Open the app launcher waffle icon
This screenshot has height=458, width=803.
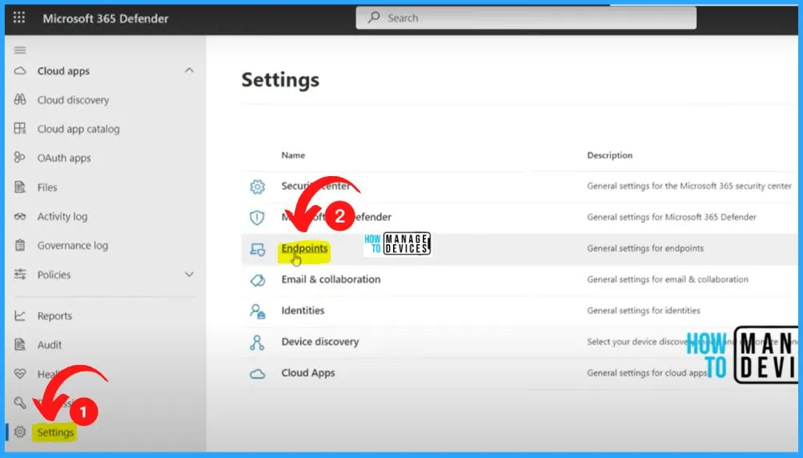pos(19,18)
